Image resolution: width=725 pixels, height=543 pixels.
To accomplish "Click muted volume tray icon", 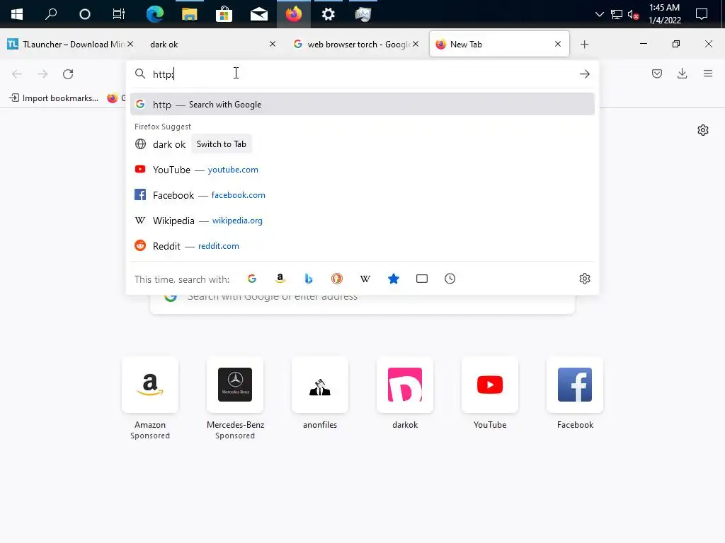I will pos(634,15).
